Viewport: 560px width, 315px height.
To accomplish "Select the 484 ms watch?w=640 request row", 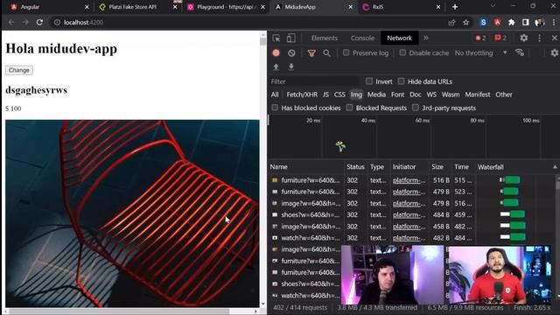I will pyautogui.click(x=412, y=238).
